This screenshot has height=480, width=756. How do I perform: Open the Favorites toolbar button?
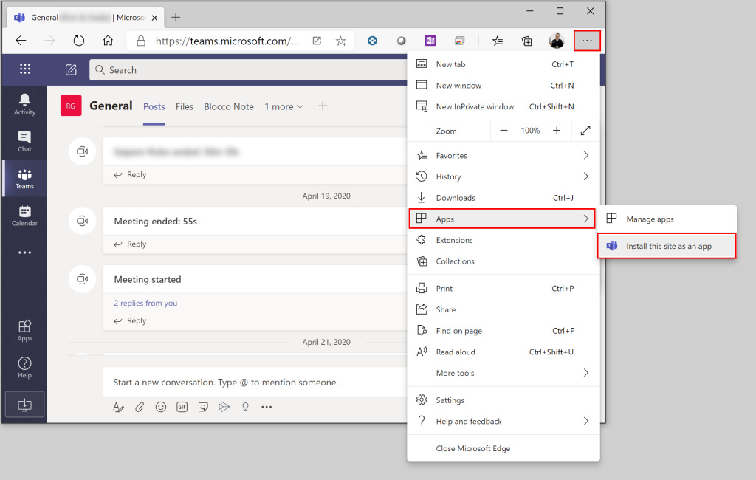pos(498,41)
